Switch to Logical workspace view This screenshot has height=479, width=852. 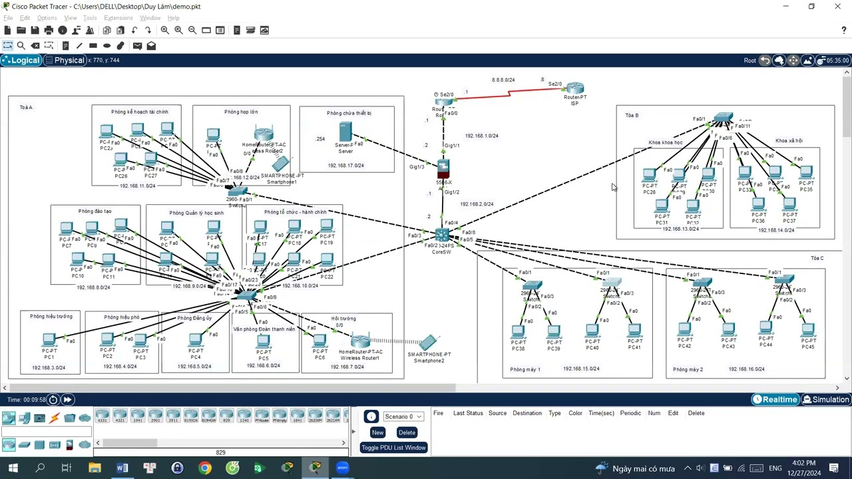tap(21, 60)
